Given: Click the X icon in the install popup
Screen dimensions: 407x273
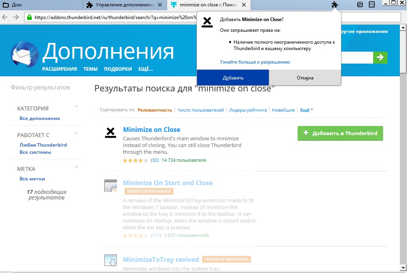Looking at the screenshot, I should coord(207,22).
